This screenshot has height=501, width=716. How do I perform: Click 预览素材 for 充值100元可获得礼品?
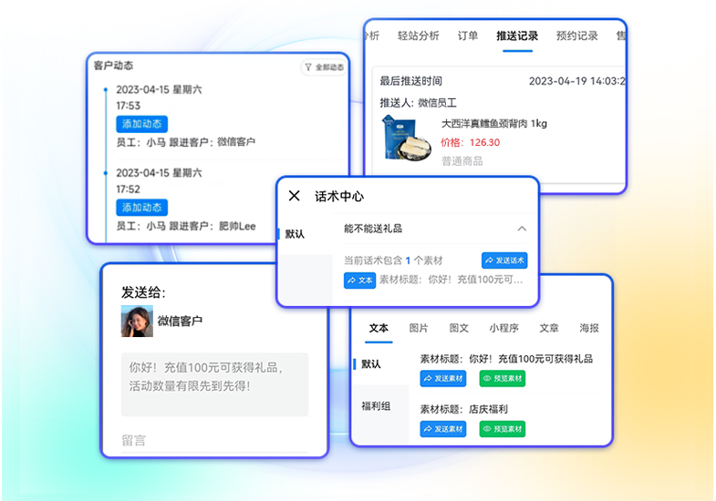503,378
